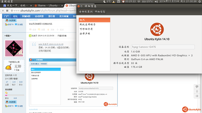
Task: Open the 同城U团 navigation item
Action: 26,16
